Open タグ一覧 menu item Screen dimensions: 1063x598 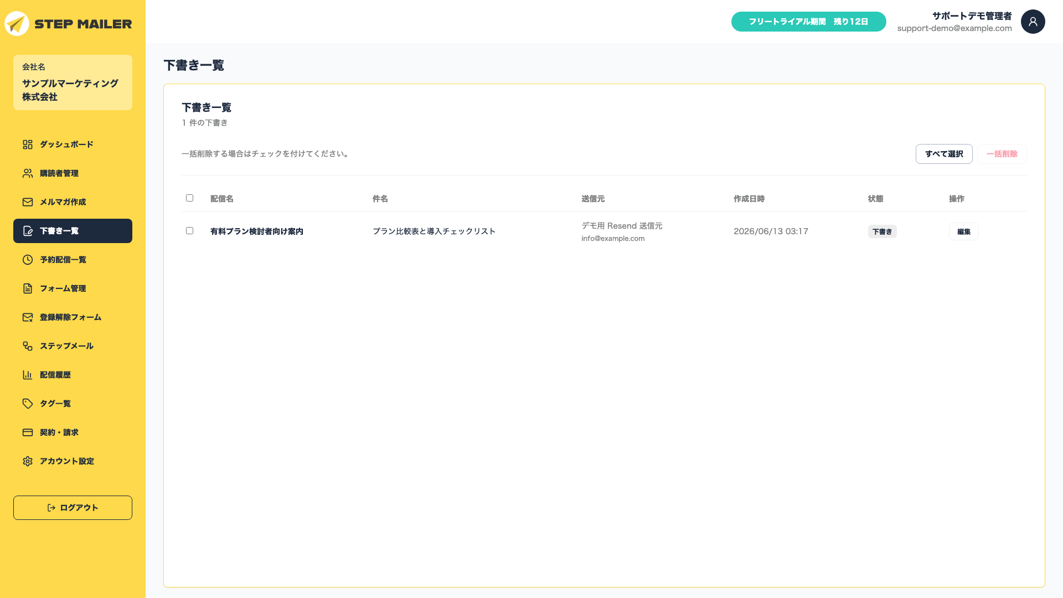[73, 404]
